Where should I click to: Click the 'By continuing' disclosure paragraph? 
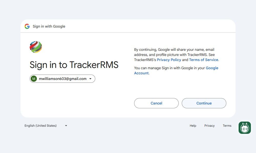pyautogui.click(x=174, y=52)
